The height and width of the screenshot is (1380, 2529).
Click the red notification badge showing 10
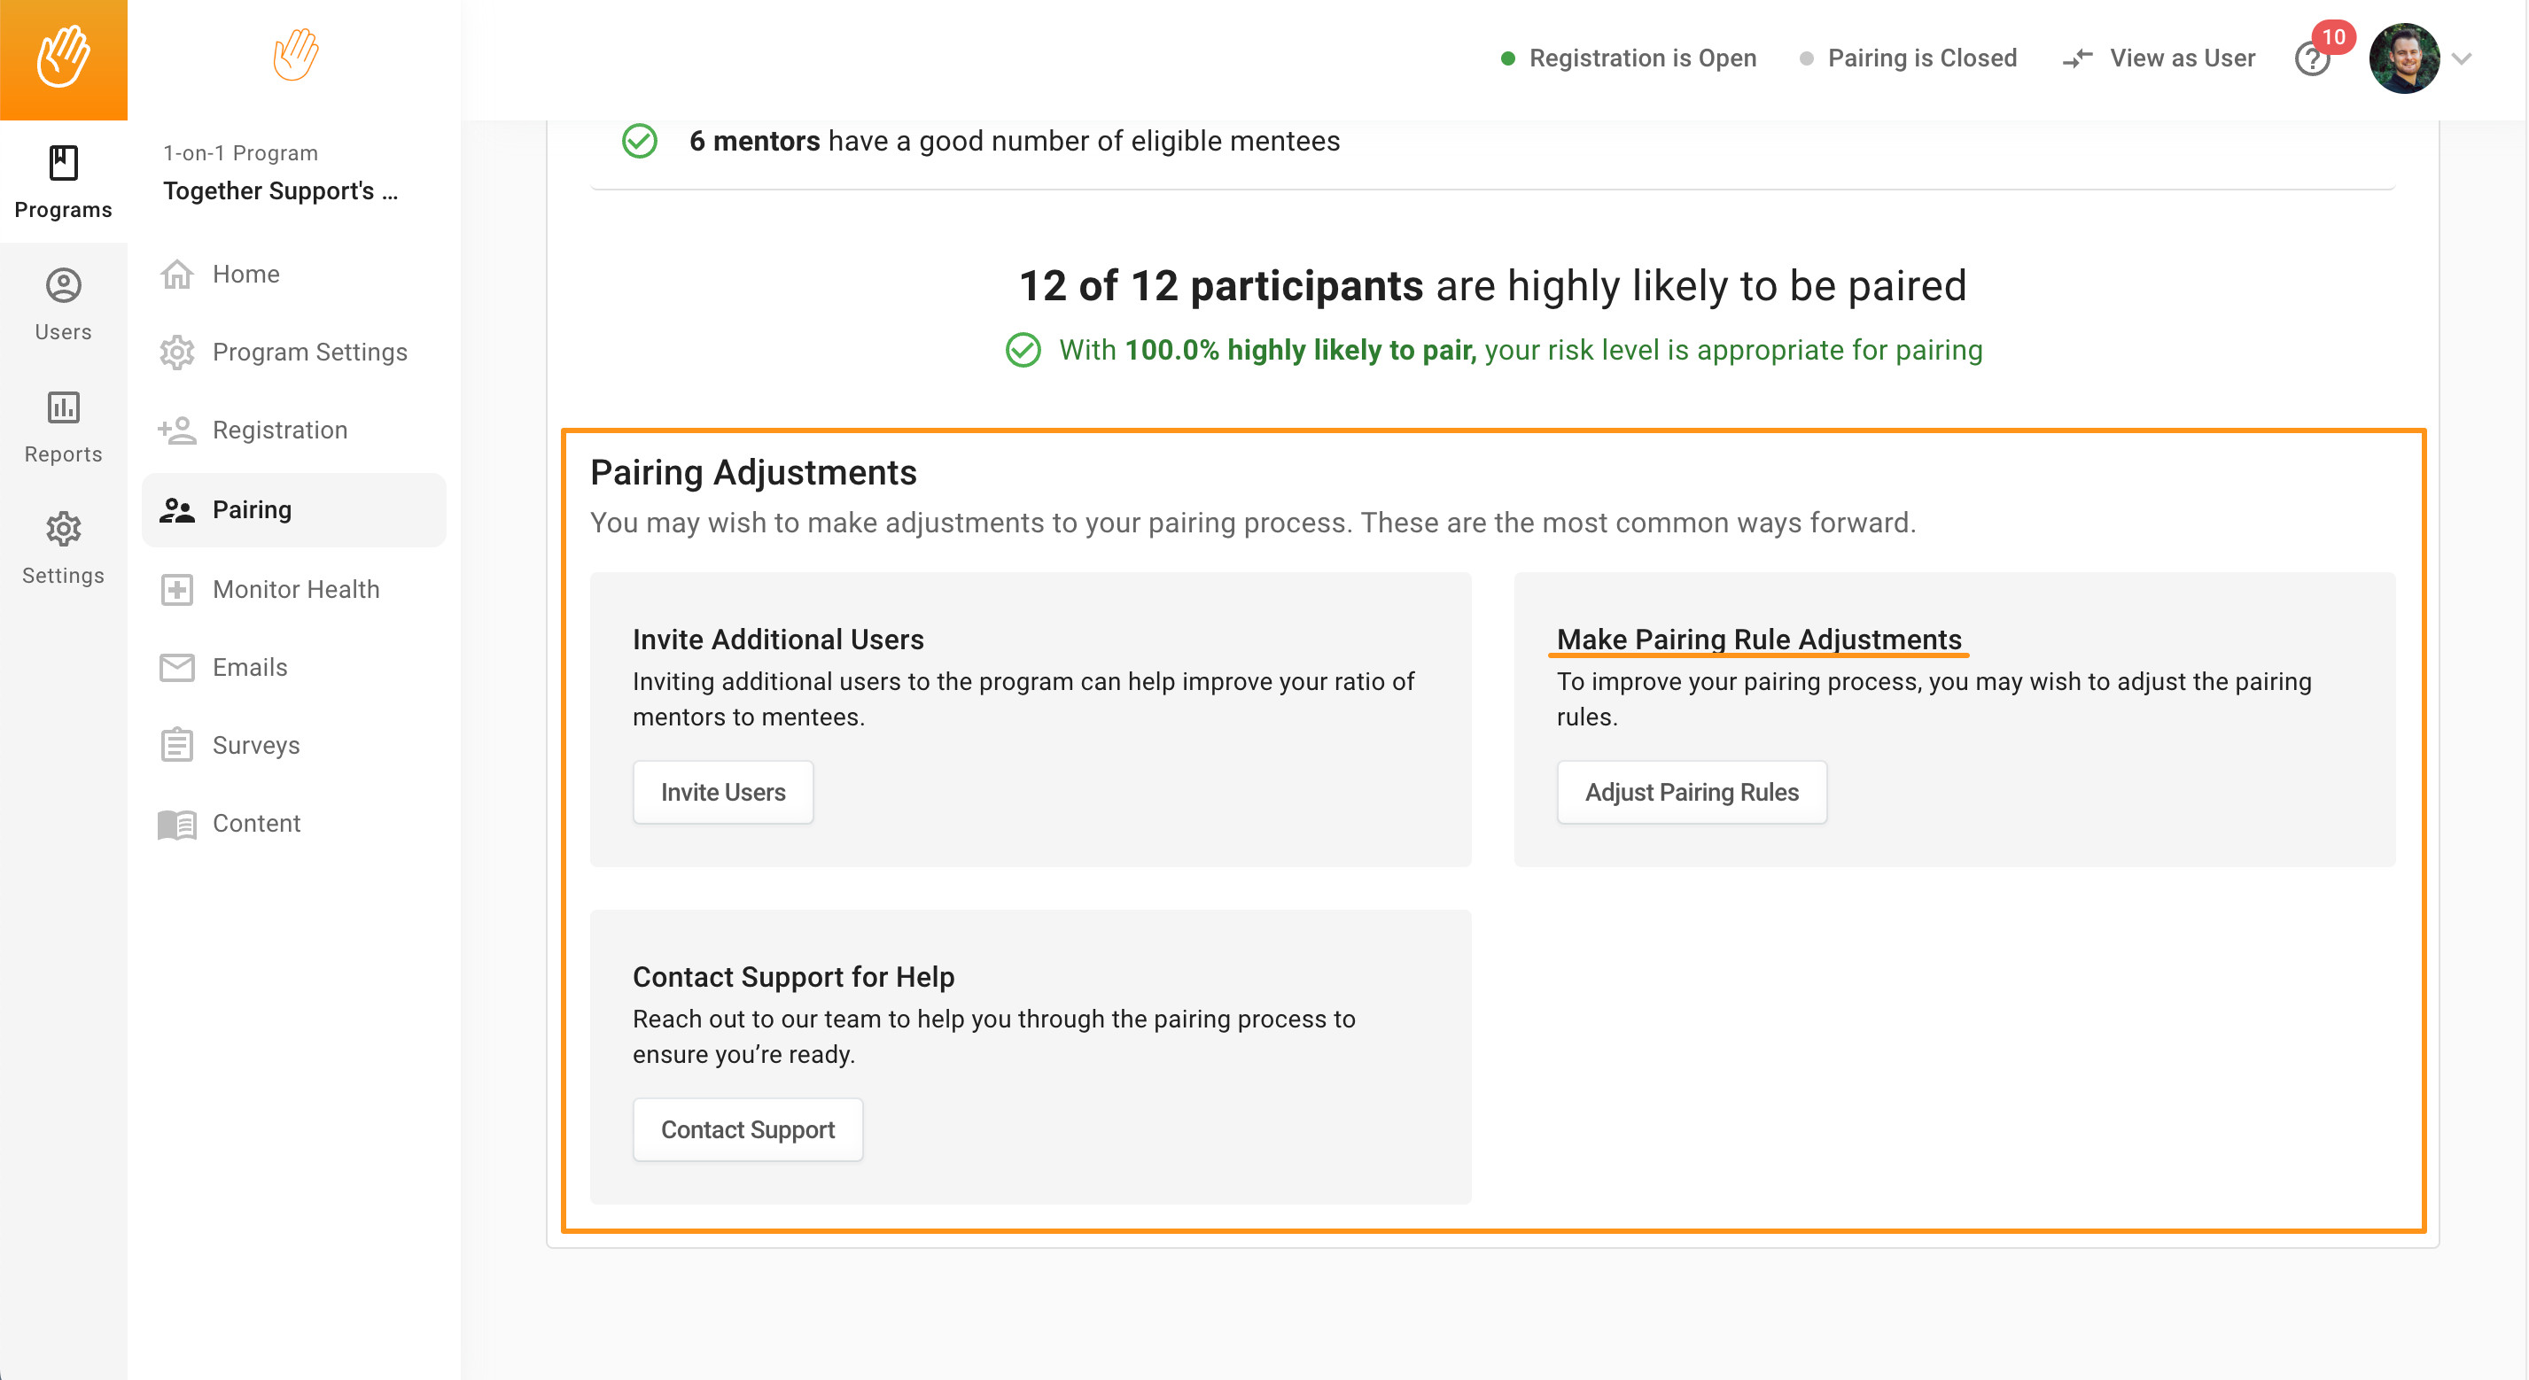[2334, 37]
